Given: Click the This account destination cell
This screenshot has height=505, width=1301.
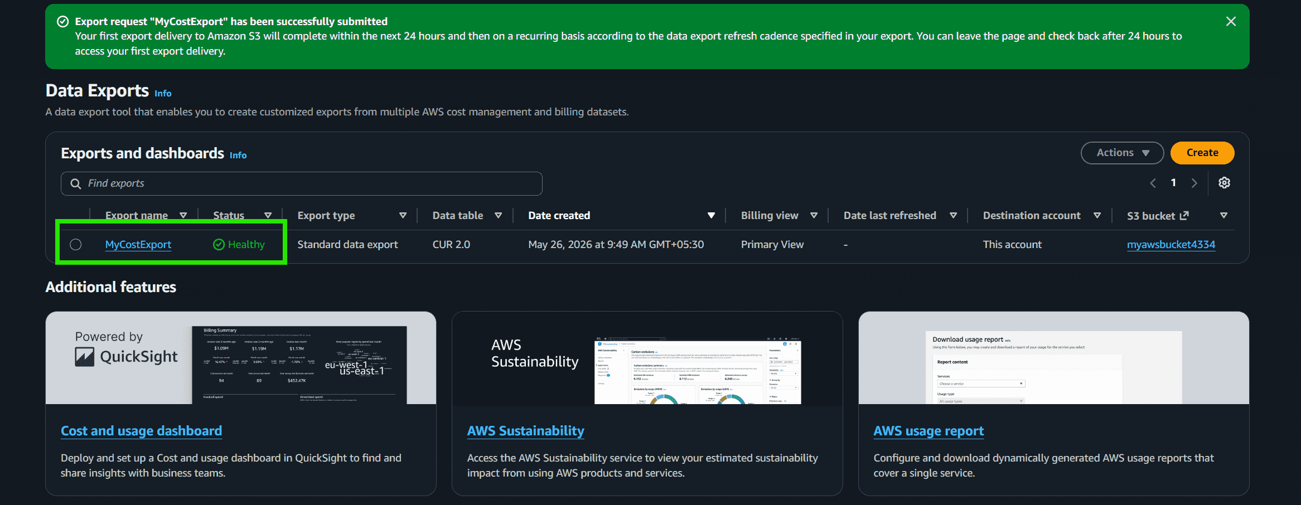Looking at the screenshot, I should coord(1012,245).
